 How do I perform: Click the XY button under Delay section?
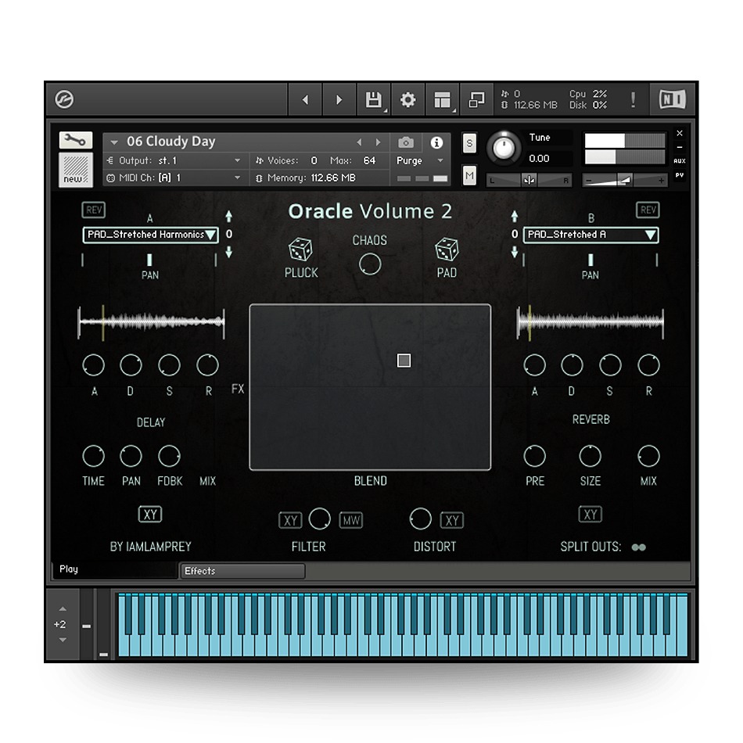[x=150, y=515]
